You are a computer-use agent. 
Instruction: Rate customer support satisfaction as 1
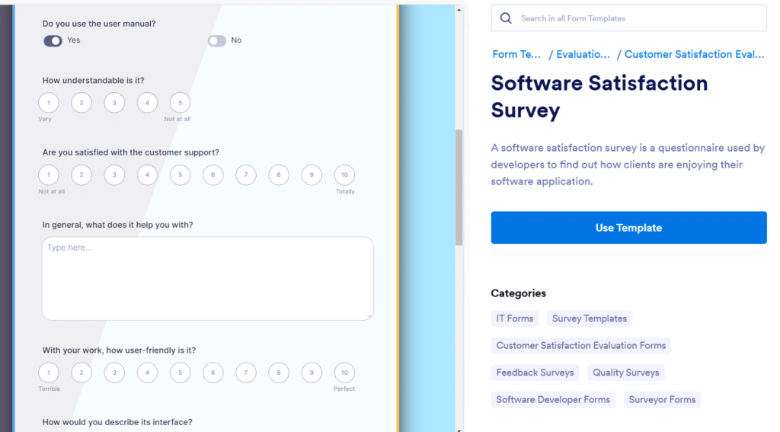[x=49, y=174]
